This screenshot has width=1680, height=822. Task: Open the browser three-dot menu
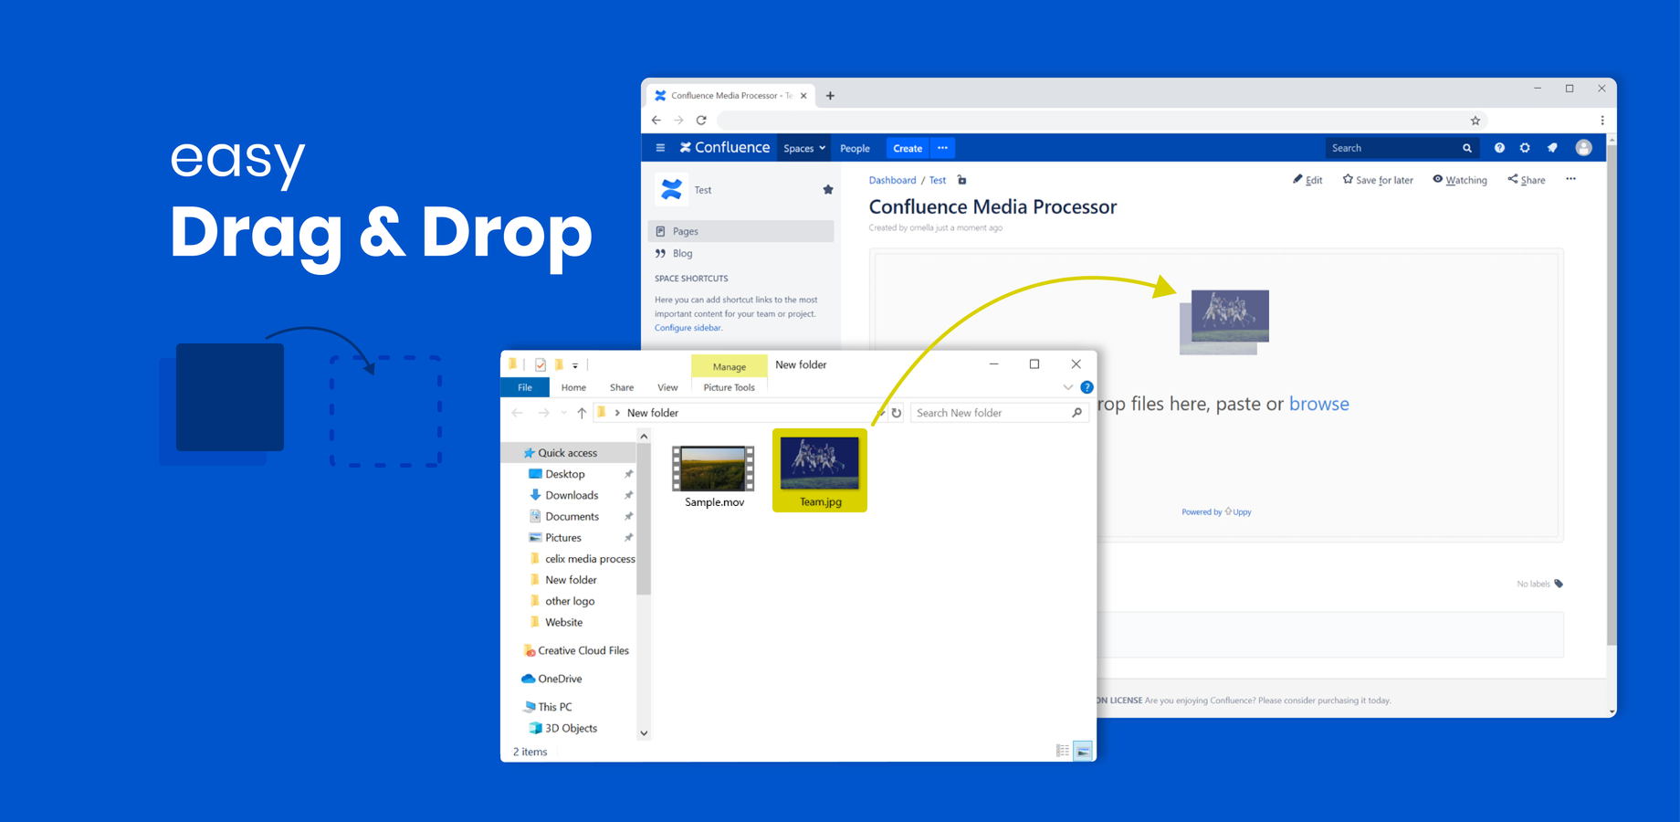click(1602, 121)
